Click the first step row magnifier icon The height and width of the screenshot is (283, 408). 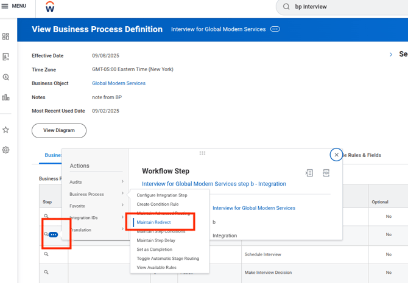coord(46,216)
